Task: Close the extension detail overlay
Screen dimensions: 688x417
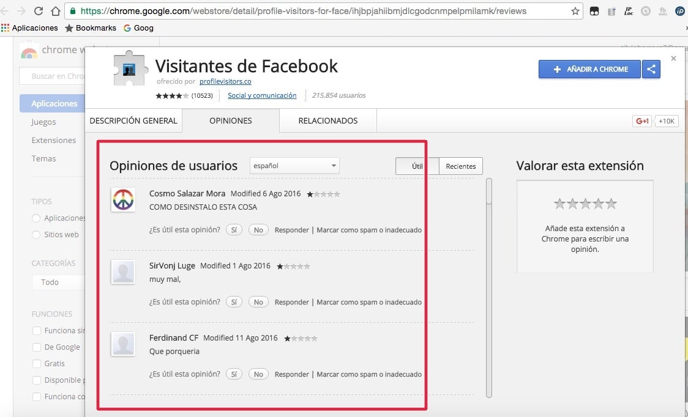Action: [673, 58]
